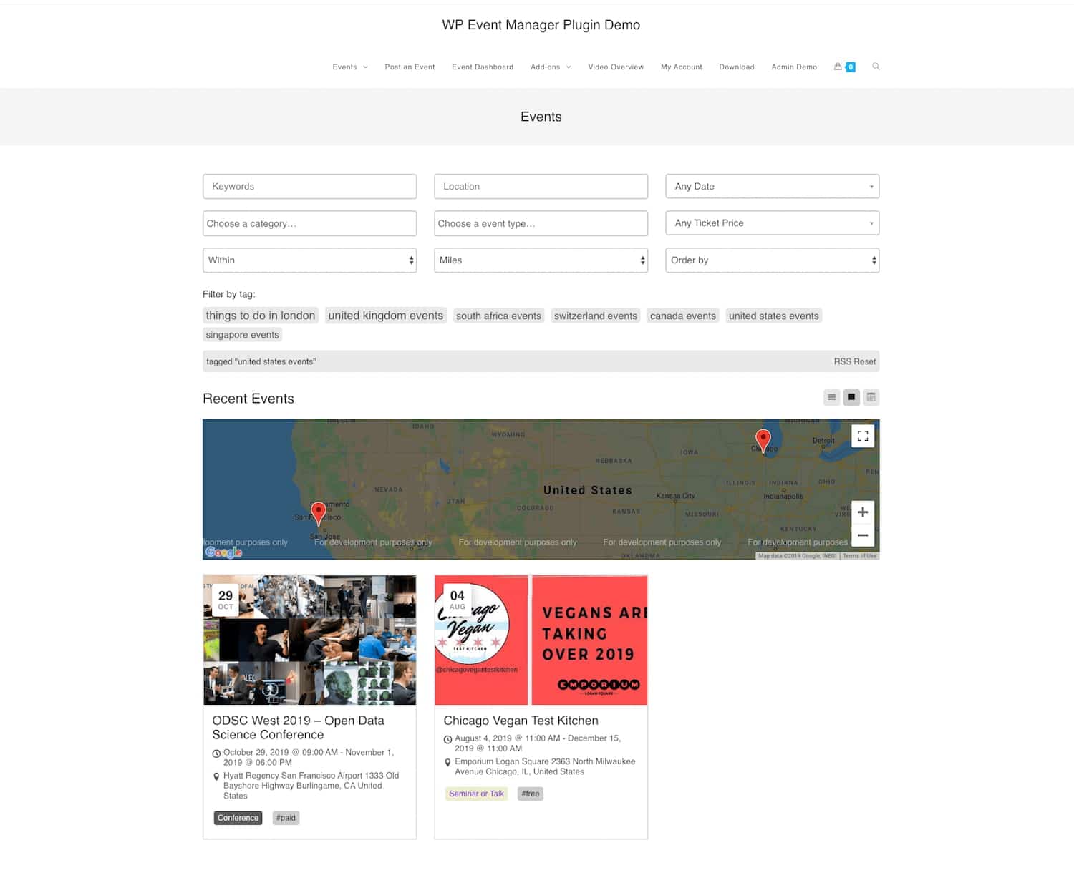Zoom in on the map with plus icon
The height and width of the screenshot is (883, 1074).
point(862,511)
